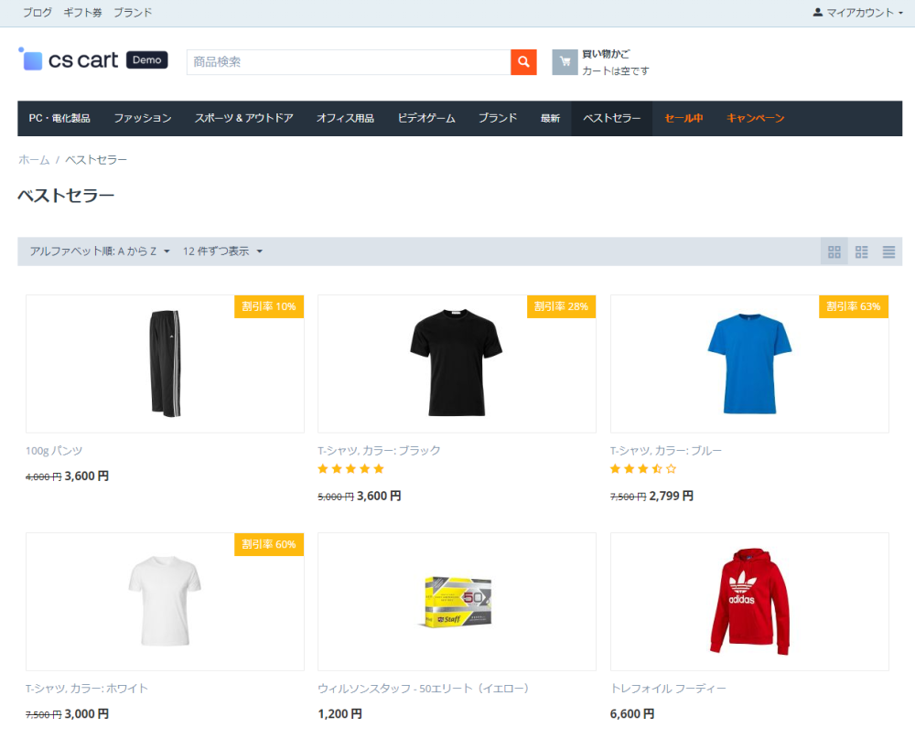Viewport: 915px width, 738px height.
Task: Click the 割引率 10% badge
Action: (269, 307)
